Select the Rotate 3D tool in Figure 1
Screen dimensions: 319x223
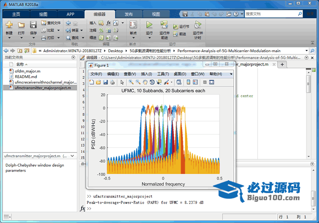pyautogui.click(x=152, y=82)
